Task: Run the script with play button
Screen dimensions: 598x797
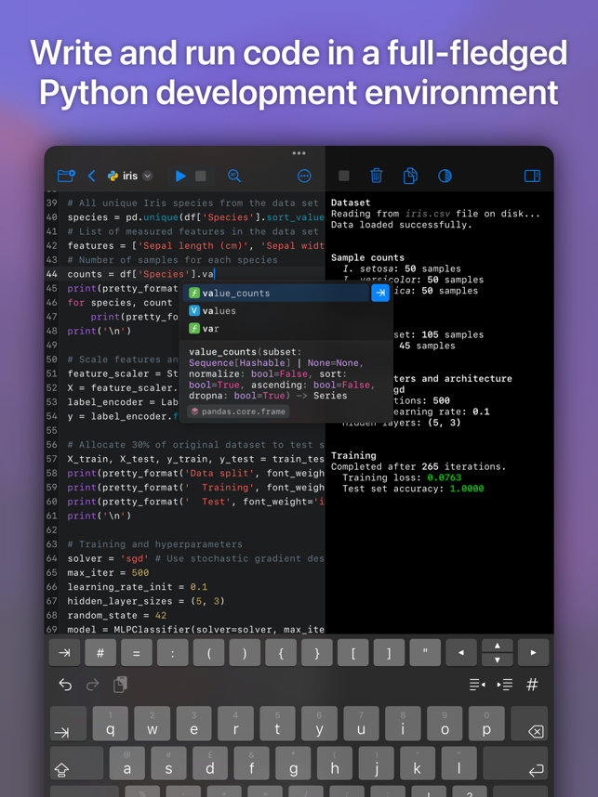Action: click(180, 176)
